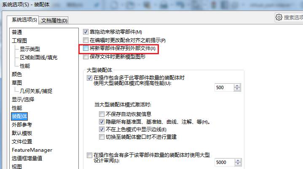The height and width of the screenshot is (169, 303).
Task: Enable 将新零部件保存到外部文件 checkbox
Action: click(86, 48)
